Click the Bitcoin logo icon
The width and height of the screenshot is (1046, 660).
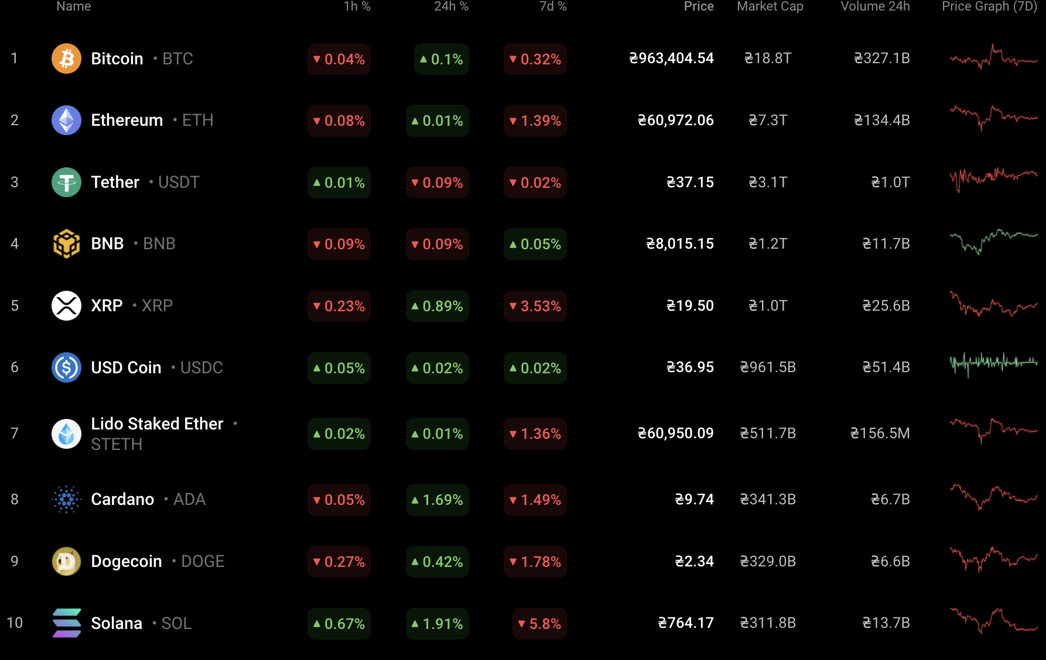pyautogui.click(x=66, y=58)
